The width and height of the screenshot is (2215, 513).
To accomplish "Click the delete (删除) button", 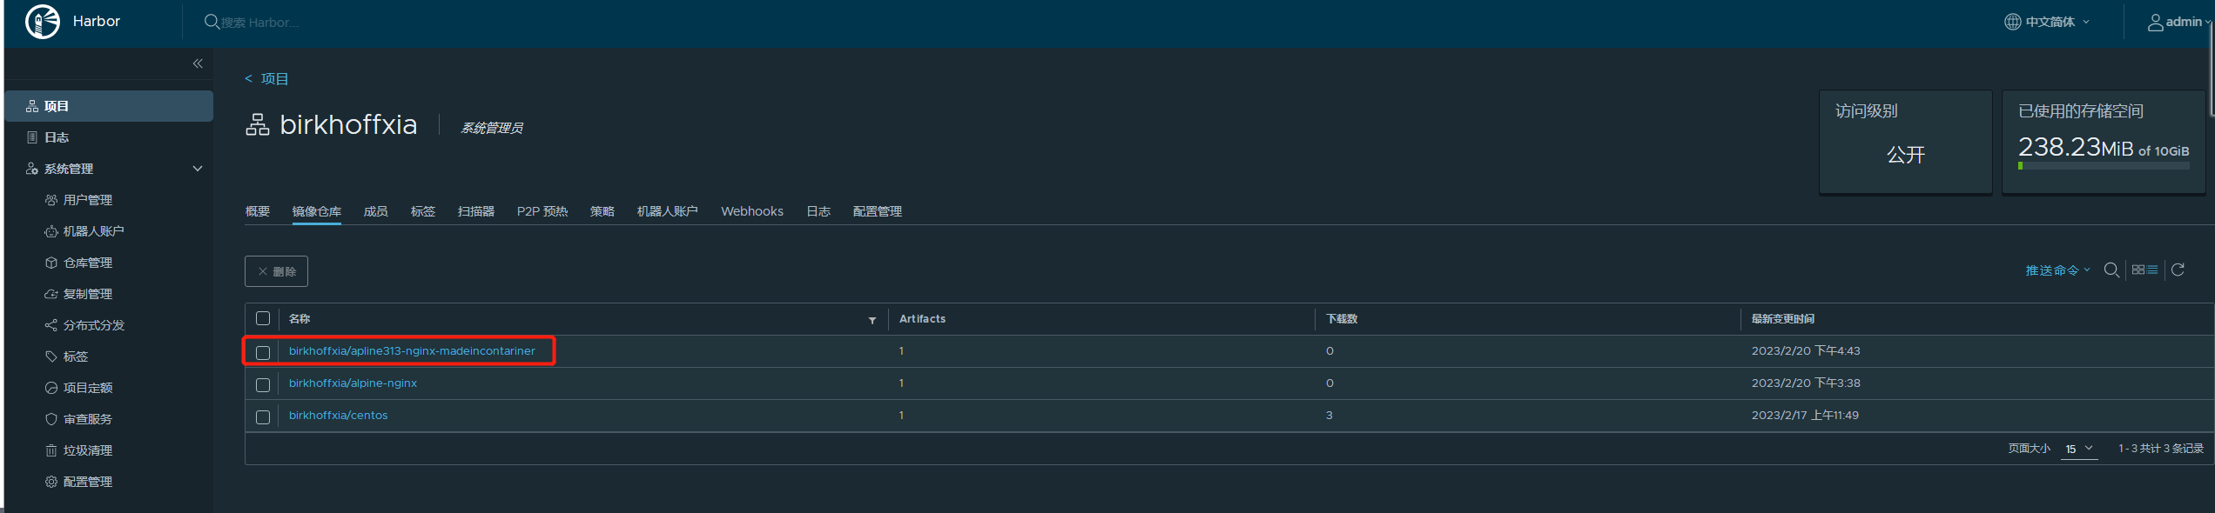I will pyautogui.click(x=276, y=271).
